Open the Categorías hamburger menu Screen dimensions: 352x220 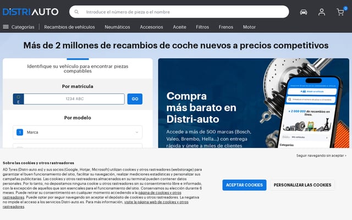pos(6,27)
